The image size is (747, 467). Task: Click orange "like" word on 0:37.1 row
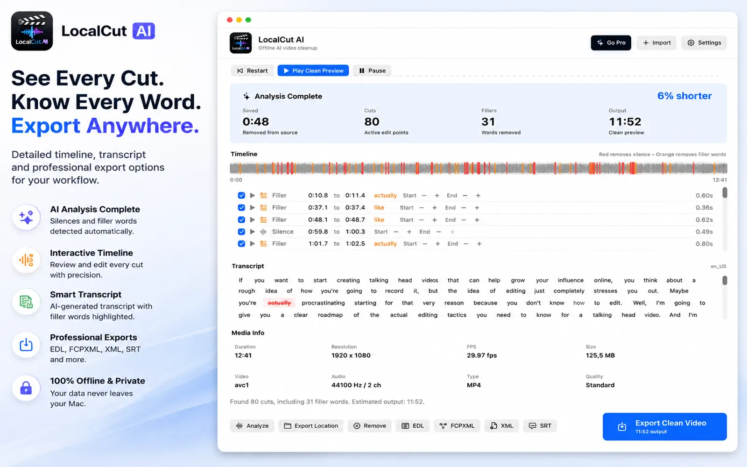(x=379, y=208)
